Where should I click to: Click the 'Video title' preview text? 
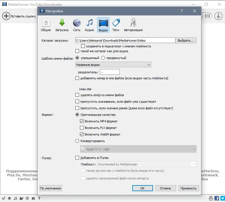coord(85,89)
